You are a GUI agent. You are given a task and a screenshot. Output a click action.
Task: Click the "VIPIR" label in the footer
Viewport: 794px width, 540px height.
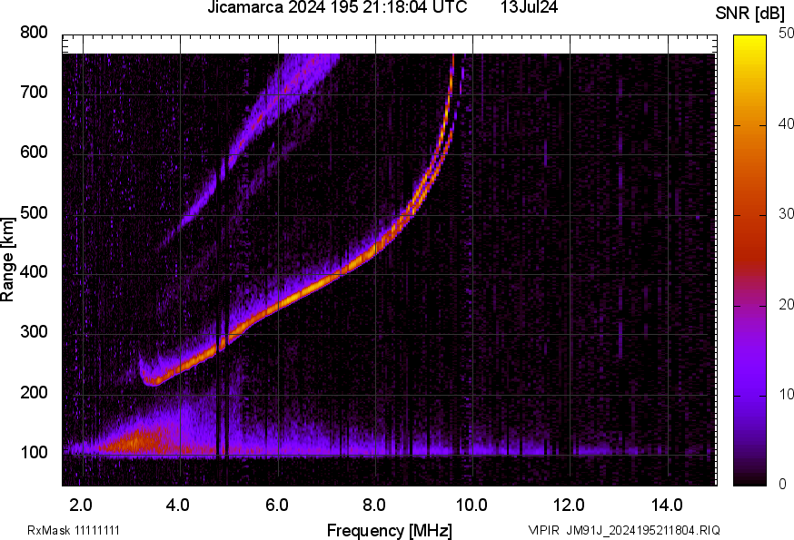pos(544,531)
